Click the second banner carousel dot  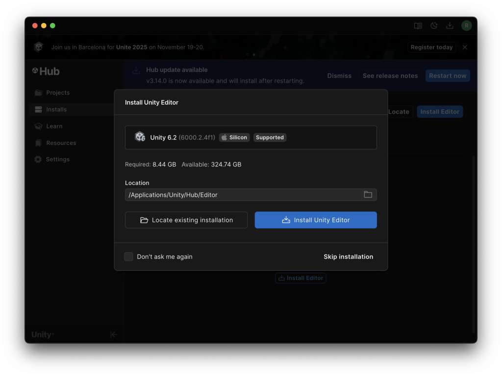click(x=254, y=55)
